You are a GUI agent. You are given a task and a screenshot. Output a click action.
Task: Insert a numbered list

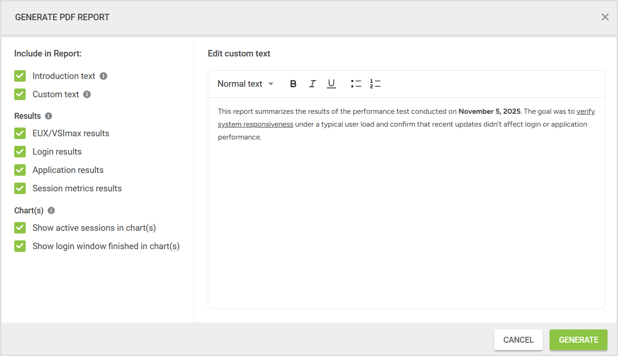pos(375,84)
